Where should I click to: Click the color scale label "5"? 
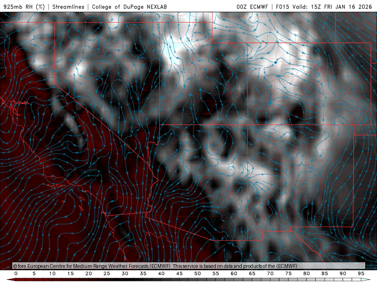click(34, 274)
